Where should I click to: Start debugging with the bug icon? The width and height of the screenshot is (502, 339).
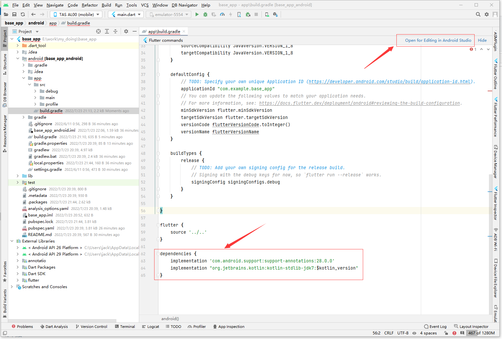pos(205,14)
